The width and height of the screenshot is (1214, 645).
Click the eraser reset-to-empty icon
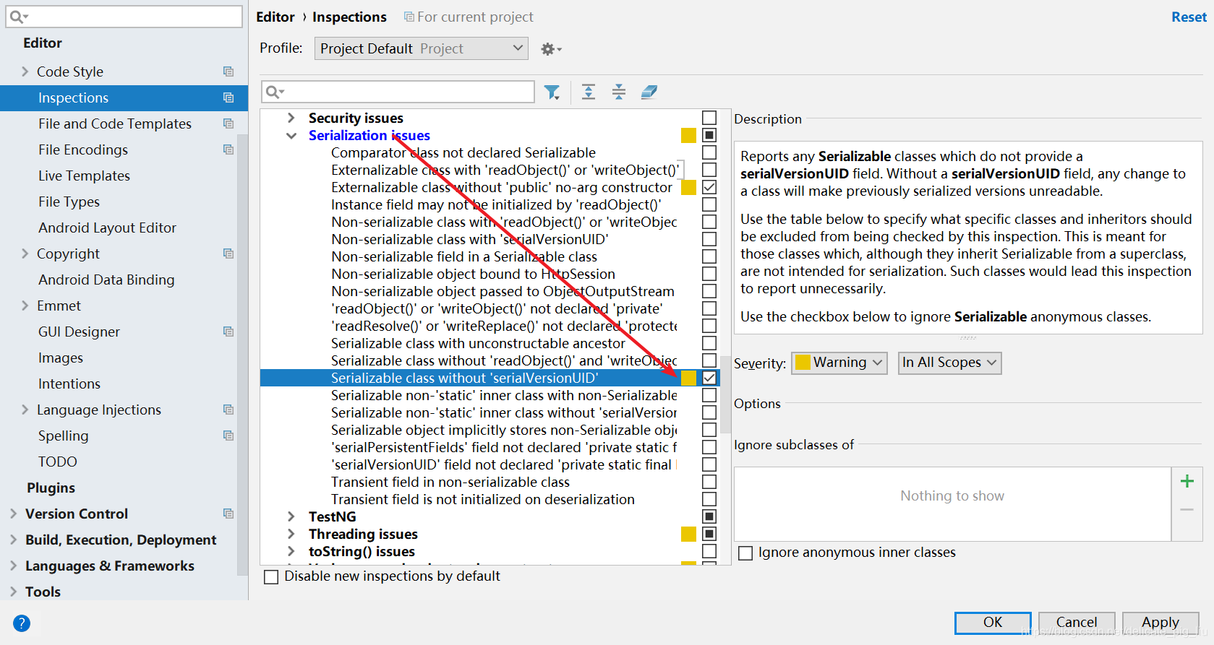[x=649, y=92]
